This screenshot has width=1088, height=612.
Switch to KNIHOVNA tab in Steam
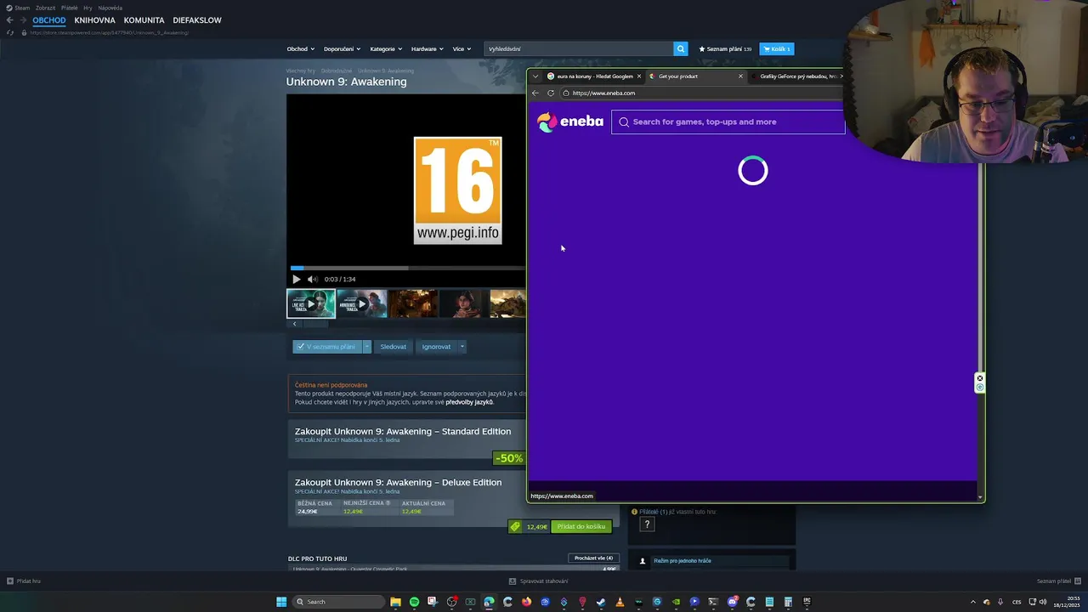94,20
